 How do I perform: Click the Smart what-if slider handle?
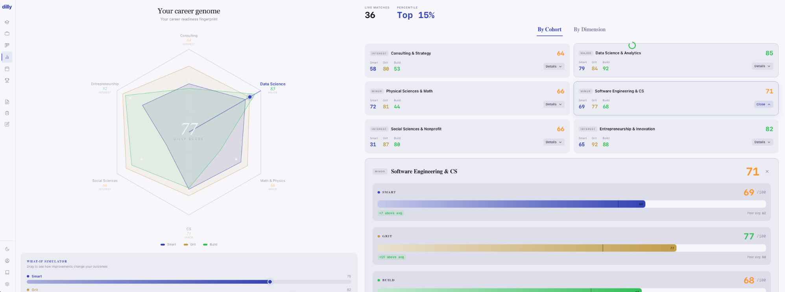click(x=270, y=282)
